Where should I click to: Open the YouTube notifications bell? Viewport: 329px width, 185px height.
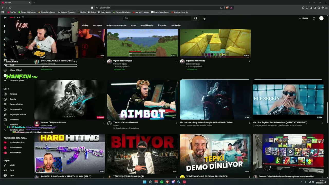click(314, 18)
